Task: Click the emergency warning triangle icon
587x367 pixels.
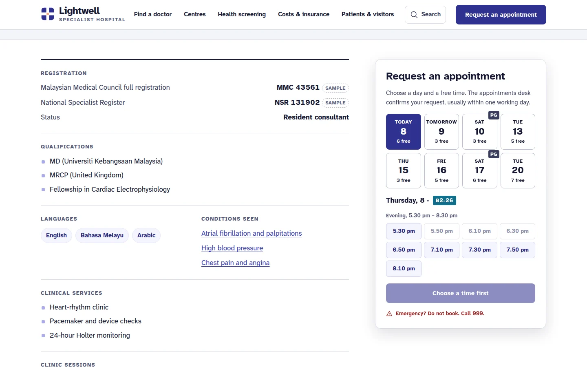Action: (x=389, y=314)
